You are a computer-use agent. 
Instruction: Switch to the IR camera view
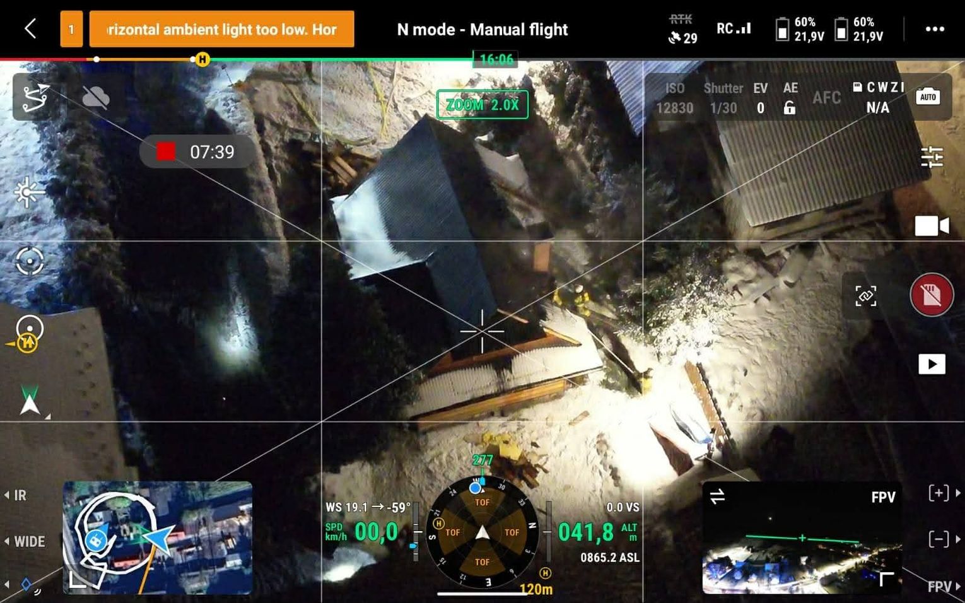(x=19, y=495)
